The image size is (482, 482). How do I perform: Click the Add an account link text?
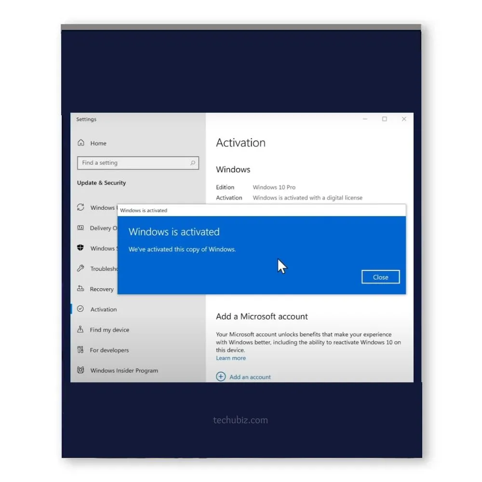click(x=250, y=377)
